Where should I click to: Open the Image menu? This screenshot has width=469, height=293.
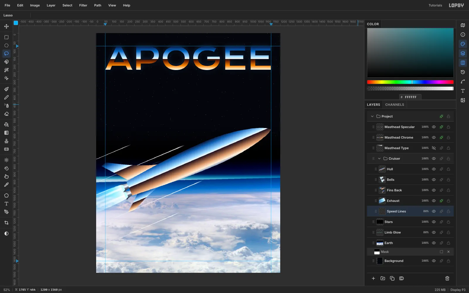pos(35,5)
